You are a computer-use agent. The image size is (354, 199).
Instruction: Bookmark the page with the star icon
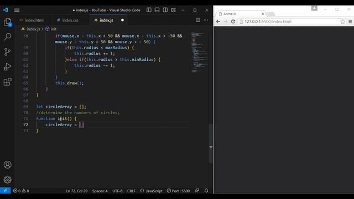pyautogui.click(x=342, y=22)
